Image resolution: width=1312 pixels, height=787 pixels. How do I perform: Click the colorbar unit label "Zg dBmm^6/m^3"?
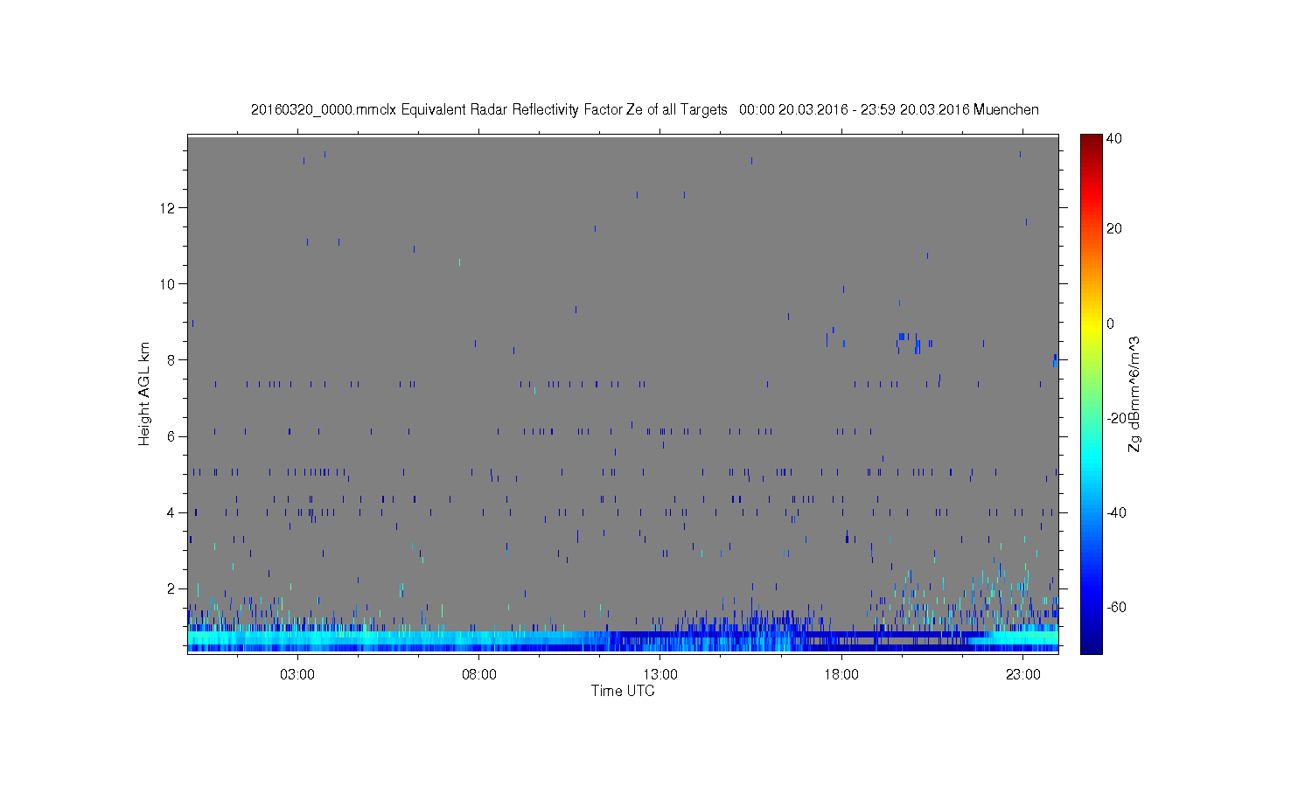pyautogui.click(x=1134, y=393)
